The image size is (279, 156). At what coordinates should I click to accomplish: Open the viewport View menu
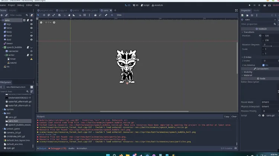point(119,15)
